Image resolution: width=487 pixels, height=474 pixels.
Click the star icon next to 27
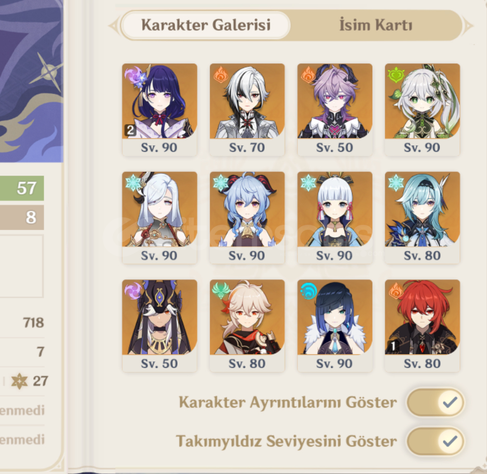coord(19,381)
